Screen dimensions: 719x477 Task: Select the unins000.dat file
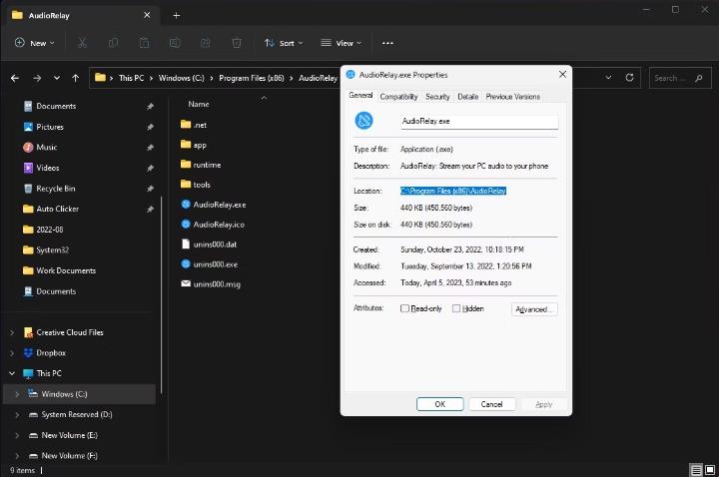[x=209, y=244]
